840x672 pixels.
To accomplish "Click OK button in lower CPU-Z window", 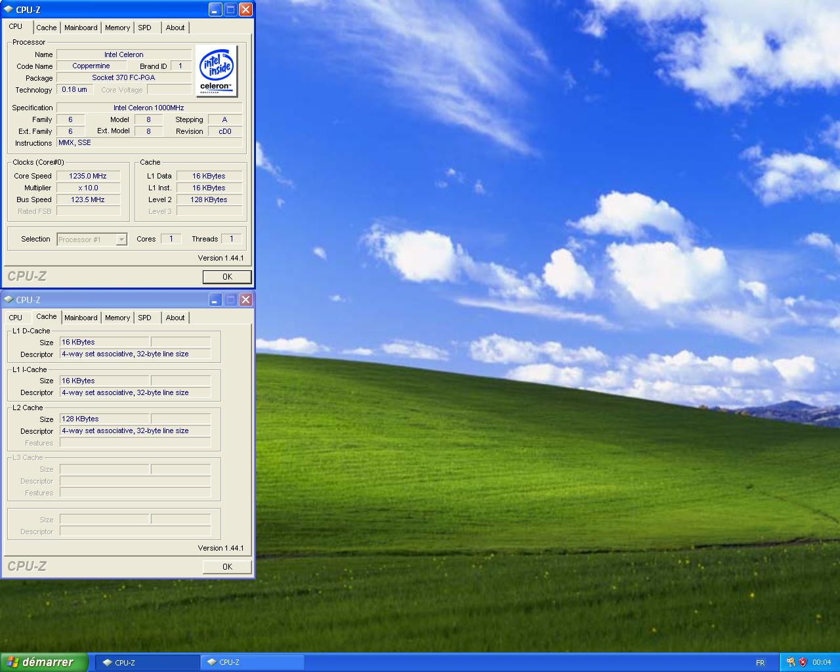I will (x=227, y=567).
